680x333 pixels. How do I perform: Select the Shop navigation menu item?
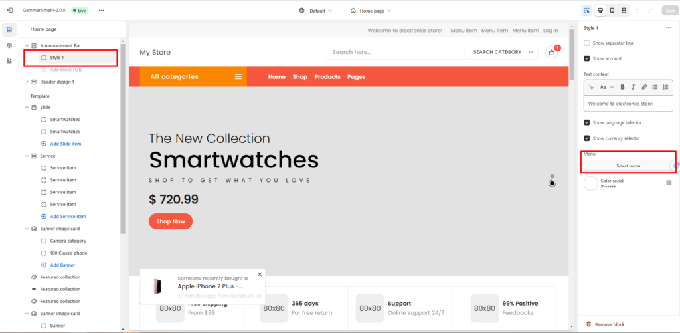[x=299, y=77]
